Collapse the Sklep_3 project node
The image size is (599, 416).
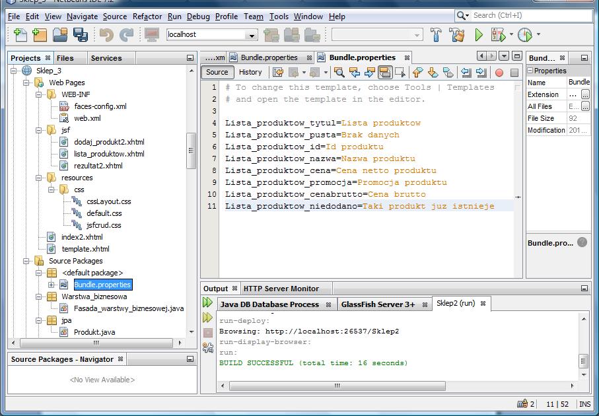point(14,71)
